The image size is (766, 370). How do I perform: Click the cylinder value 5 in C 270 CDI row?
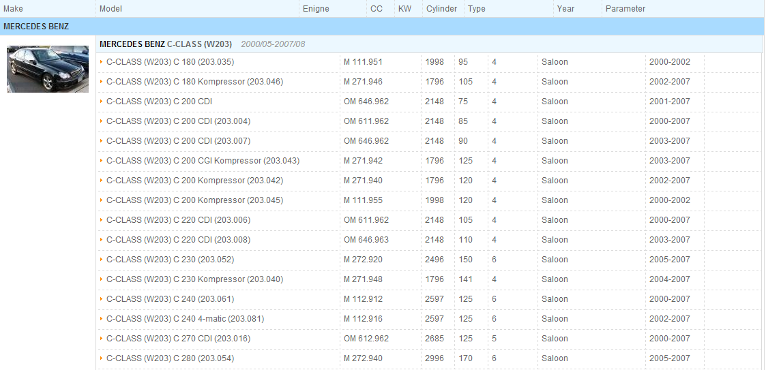click(495, 339)
